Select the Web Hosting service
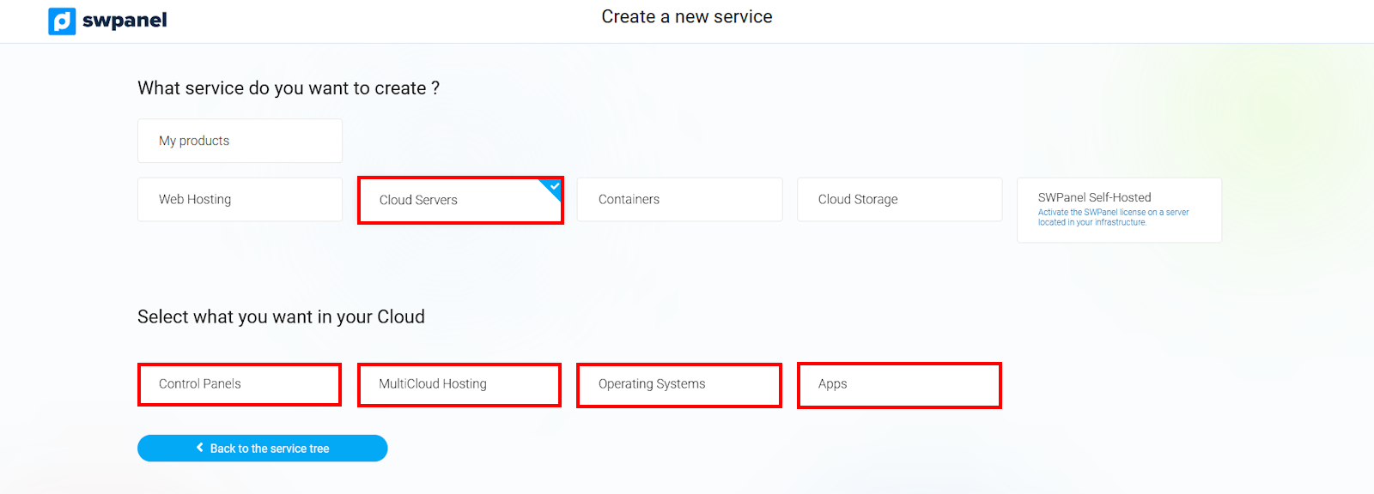The image size is (1374, 494). click(240, 200)
